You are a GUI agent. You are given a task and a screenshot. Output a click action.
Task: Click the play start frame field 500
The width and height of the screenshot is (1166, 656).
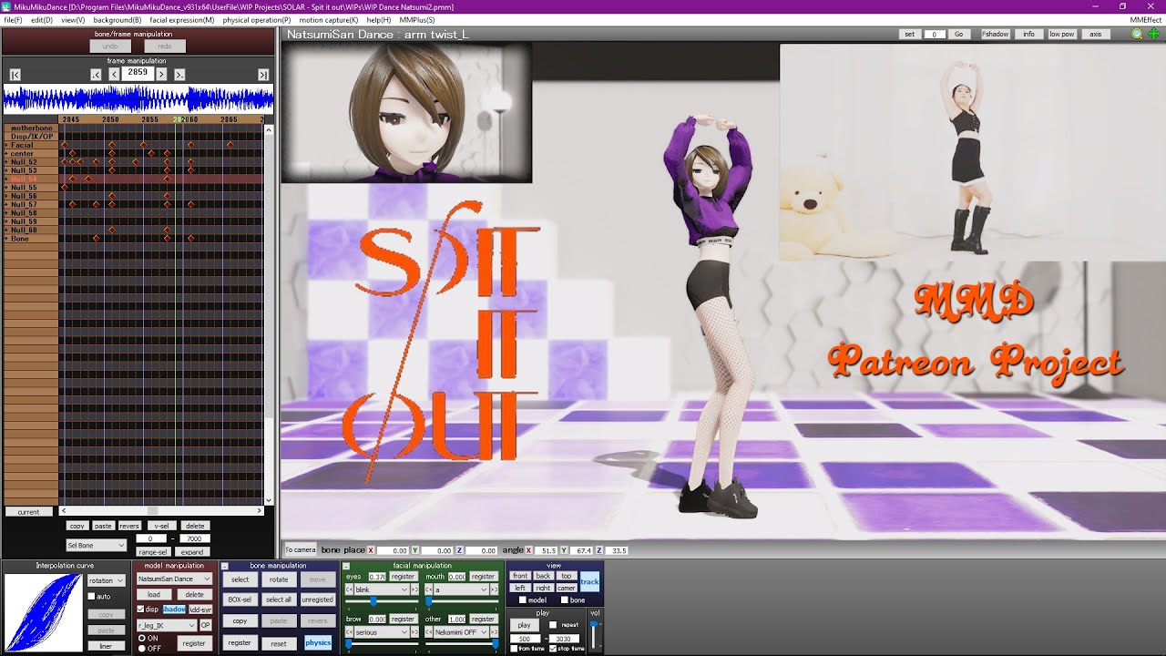[x=525, y=639]
